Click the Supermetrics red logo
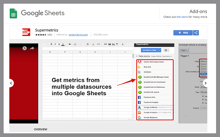This screenshot has width=220, height=137. click(x=26, y=32)
